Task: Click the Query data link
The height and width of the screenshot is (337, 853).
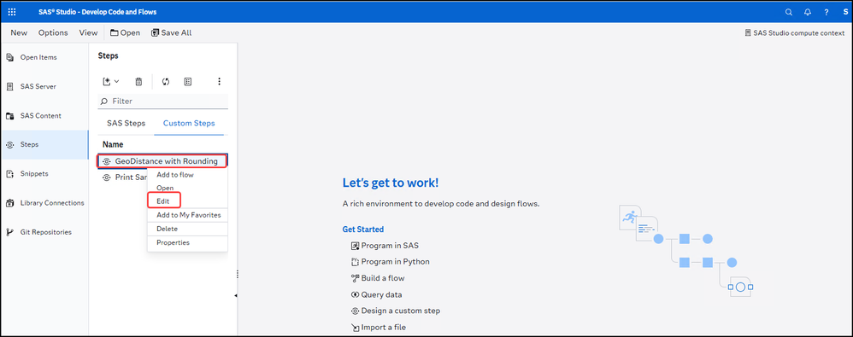Action: (376, 294)
